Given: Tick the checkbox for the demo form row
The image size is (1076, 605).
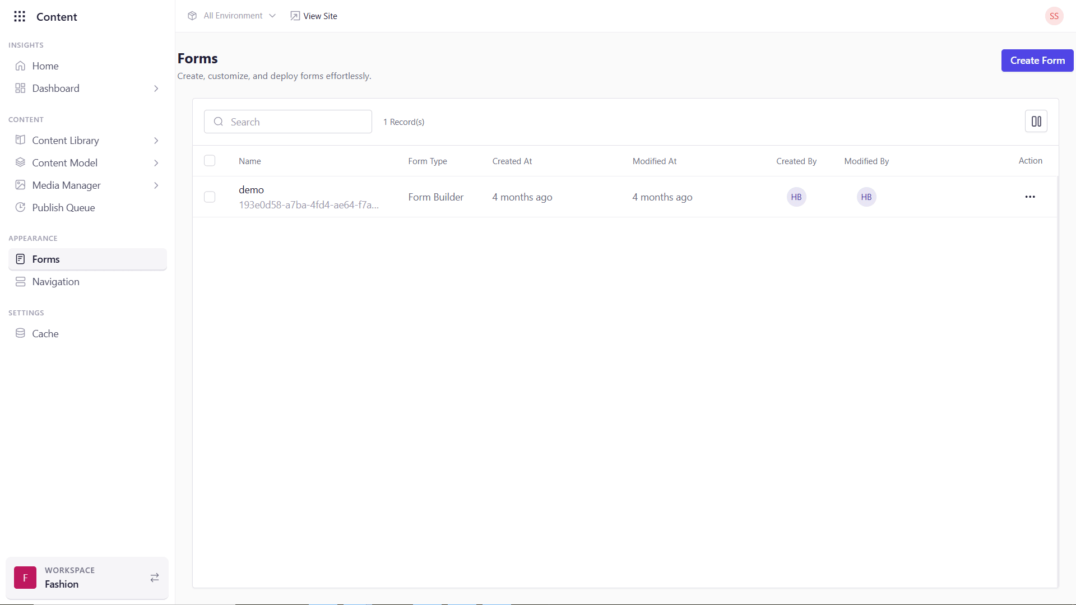Looking at the screenshot, I should point(210,197).
